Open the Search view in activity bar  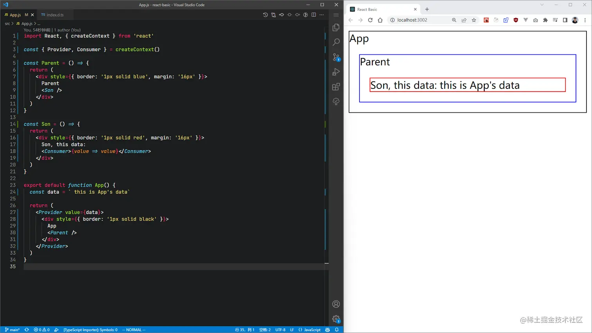[336, 42]
